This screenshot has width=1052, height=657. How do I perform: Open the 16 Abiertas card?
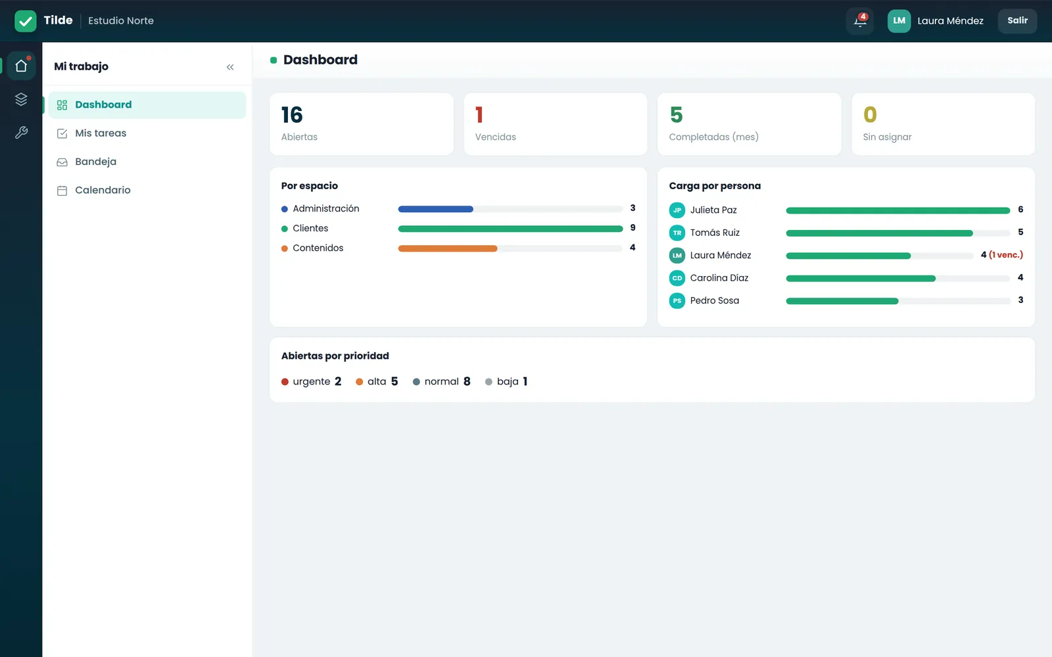[362, 124]
